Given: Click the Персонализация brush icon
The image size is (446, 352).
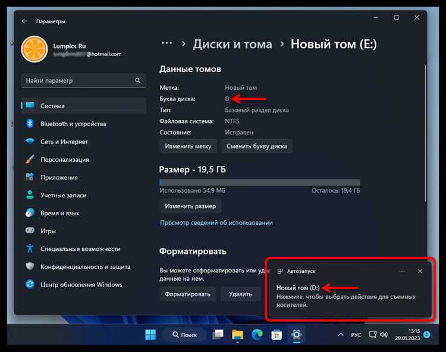Looking at the screenshot, I should (30, 159).
